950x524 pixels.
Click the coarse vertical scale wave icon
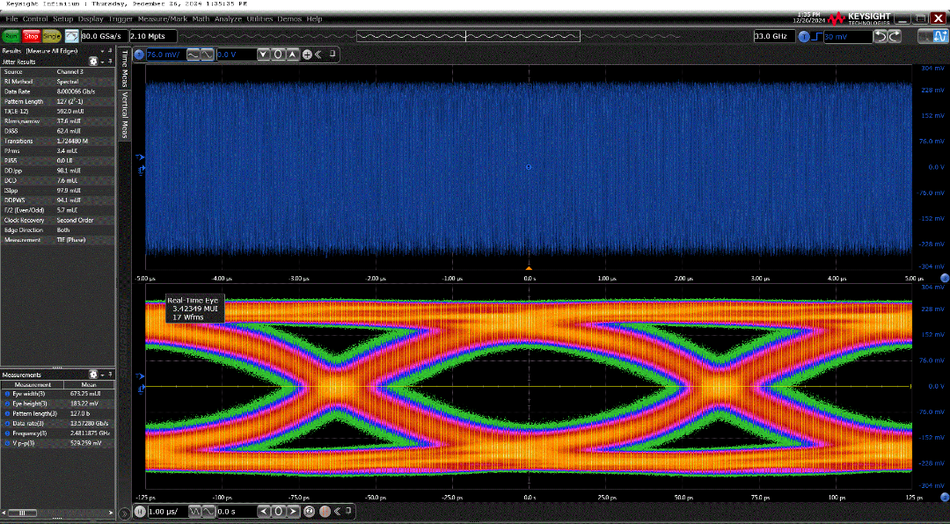click(193, 55)
